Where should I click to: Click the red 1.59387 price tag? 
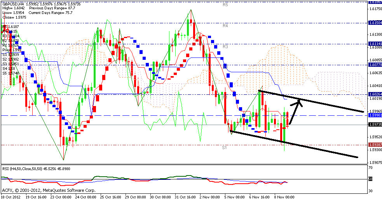[375, 144]
